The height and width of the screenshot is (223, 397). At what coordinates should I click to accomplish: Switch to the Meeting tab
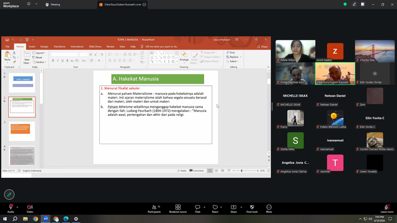(53, 4)
